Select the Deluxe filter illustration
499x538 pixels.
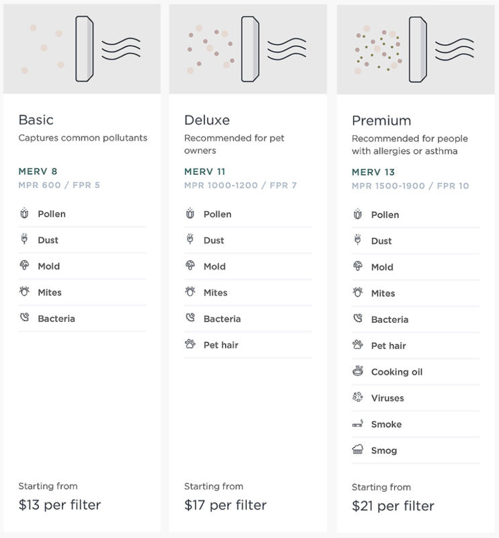pos(247,48)
